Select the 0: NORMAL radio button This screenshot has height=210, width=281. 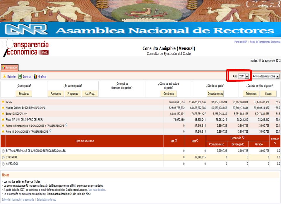click(x=3, y=157)
